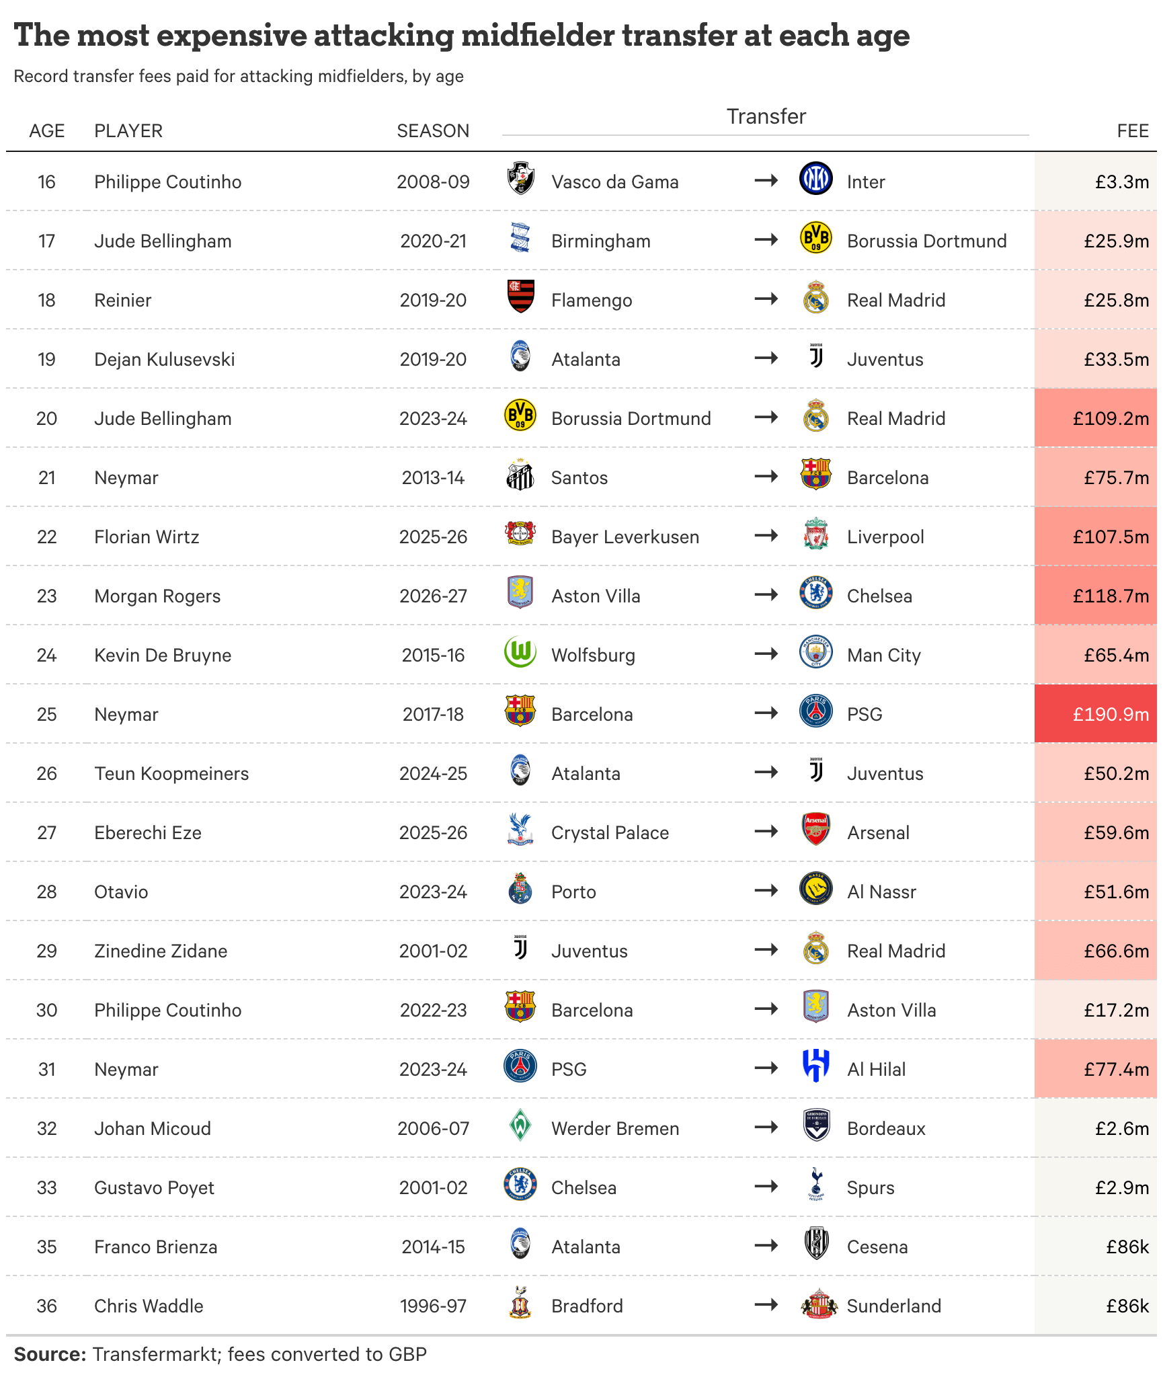Click Zinedine Zidane player name

pyautogui.click(x=161, y=951)
